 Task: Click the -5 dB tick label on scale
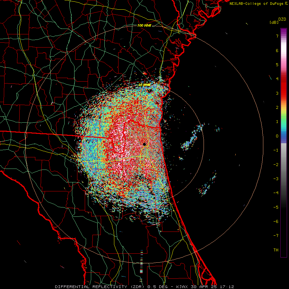pos(276,207)
